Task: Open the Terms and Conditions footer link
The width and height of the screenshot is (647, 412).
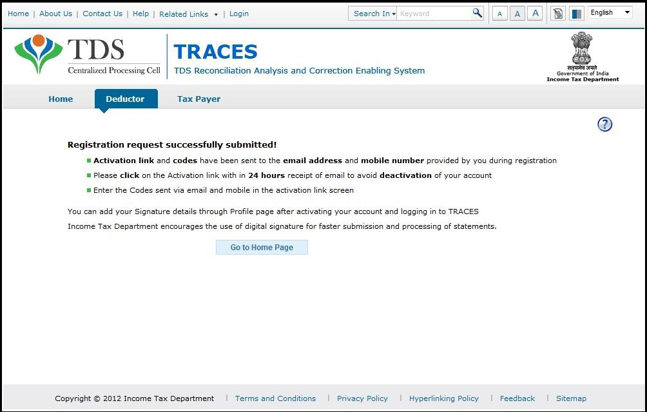Action: pos(275,398)
